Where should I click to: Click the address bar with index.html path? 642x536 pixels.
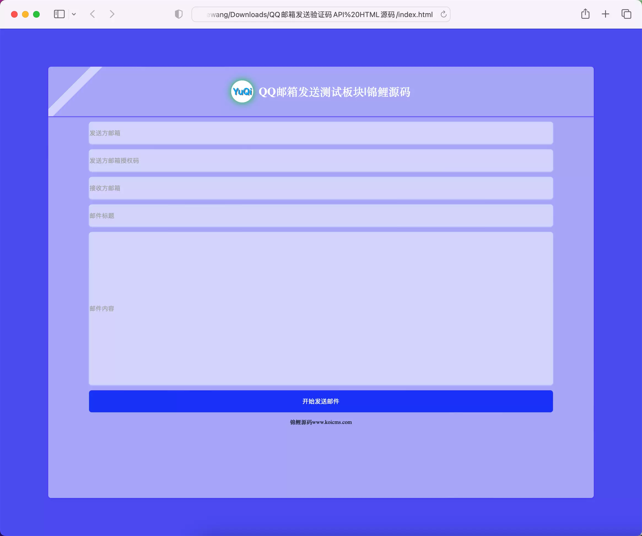coord(321,14)
